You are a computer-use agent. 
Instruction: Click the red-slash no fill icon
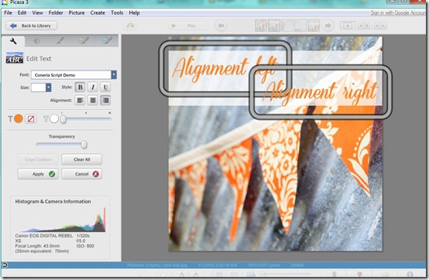31,119
